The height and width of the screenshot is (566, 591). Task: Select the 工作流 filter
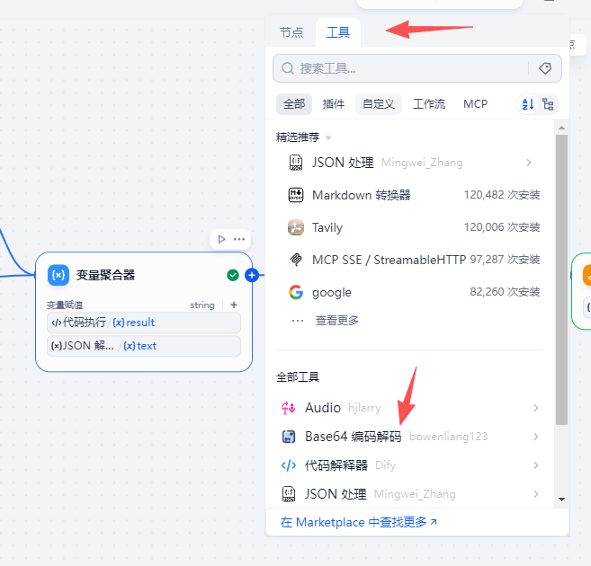429,104
